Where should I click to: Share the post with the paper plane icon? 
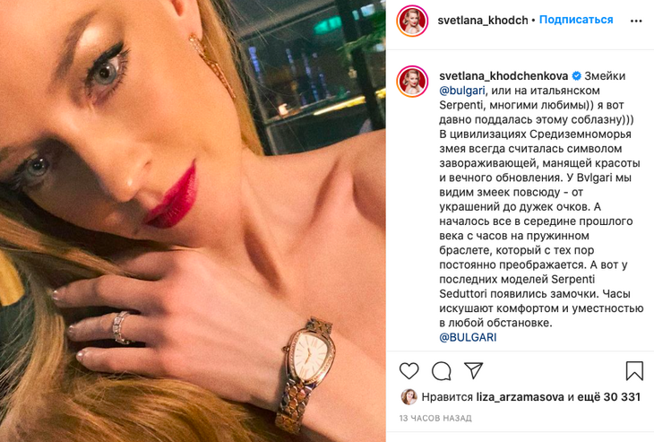(473, 370)
